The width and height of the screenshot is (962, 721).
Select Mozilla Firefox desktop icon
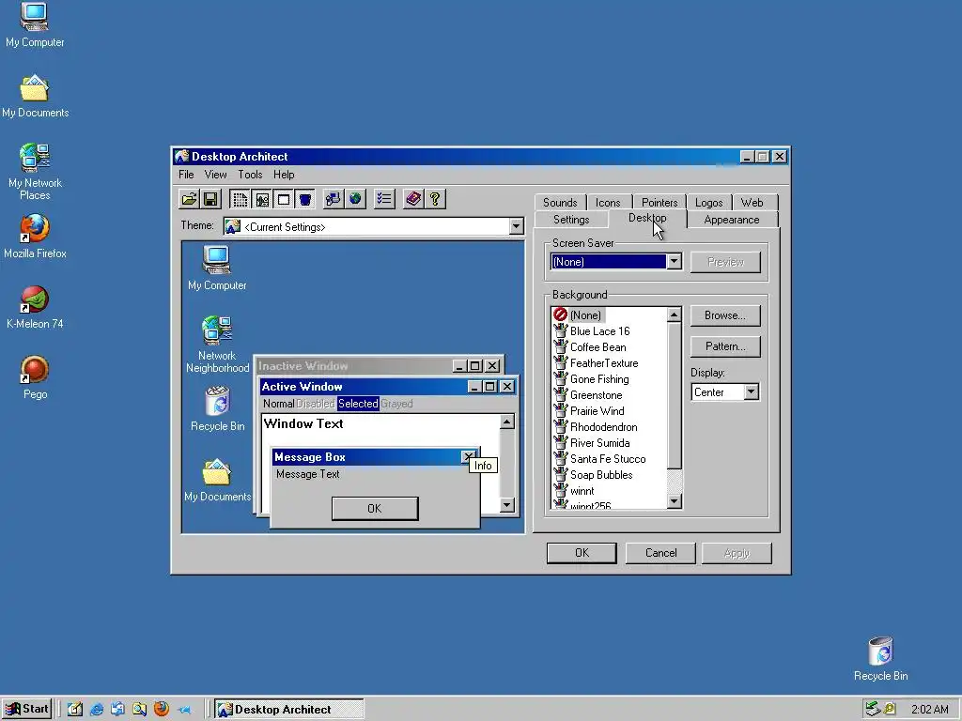35,237
